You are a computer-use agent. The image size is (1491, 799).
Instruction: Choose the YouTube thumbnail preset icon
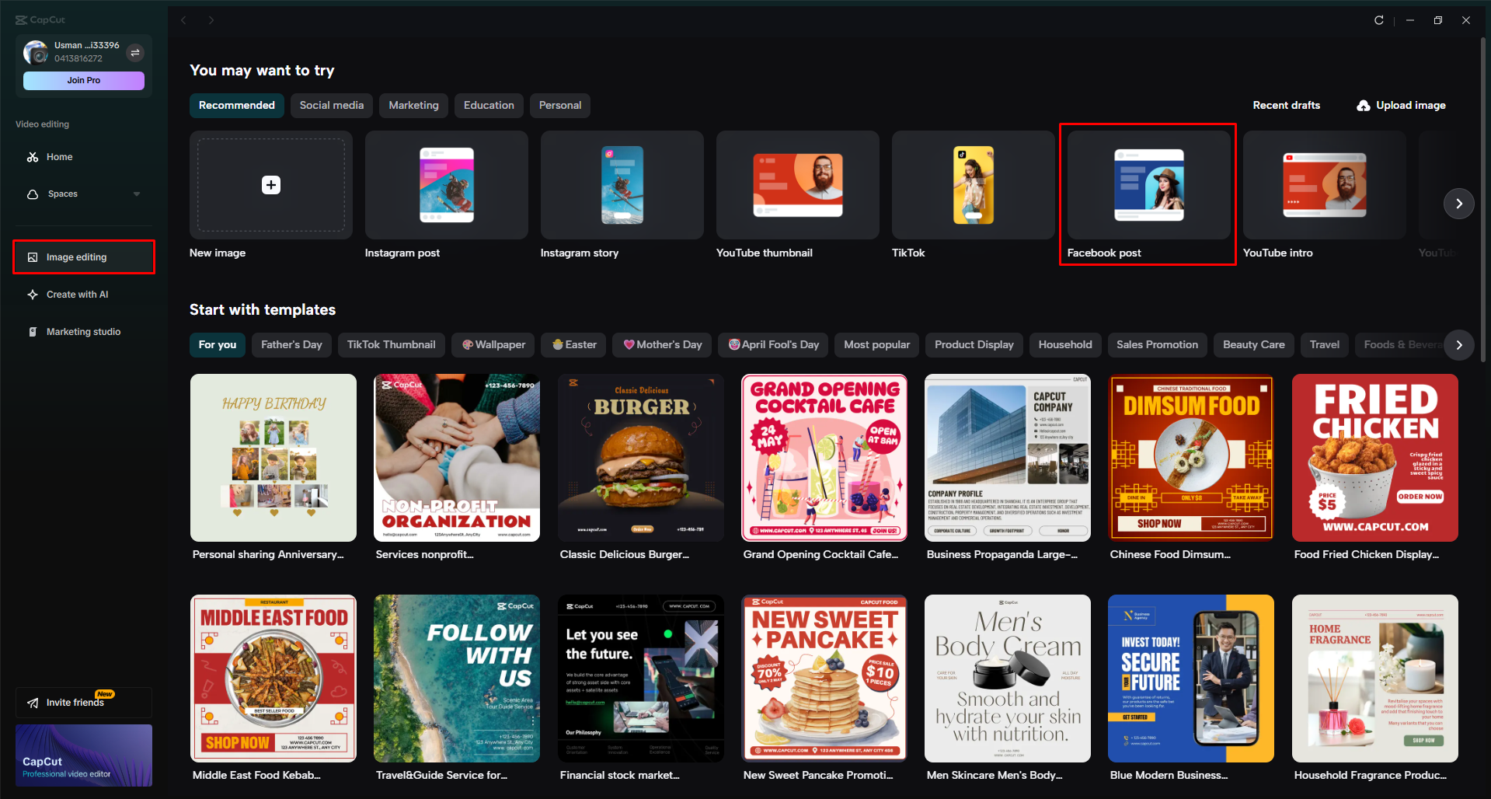click(x=798, y=185)
